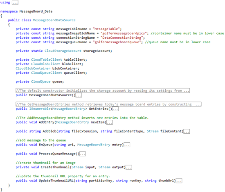The width and height of the screenshot is (225, 192).
Task: Click the "add message to the queue" comment
Action: click(41, 140)
